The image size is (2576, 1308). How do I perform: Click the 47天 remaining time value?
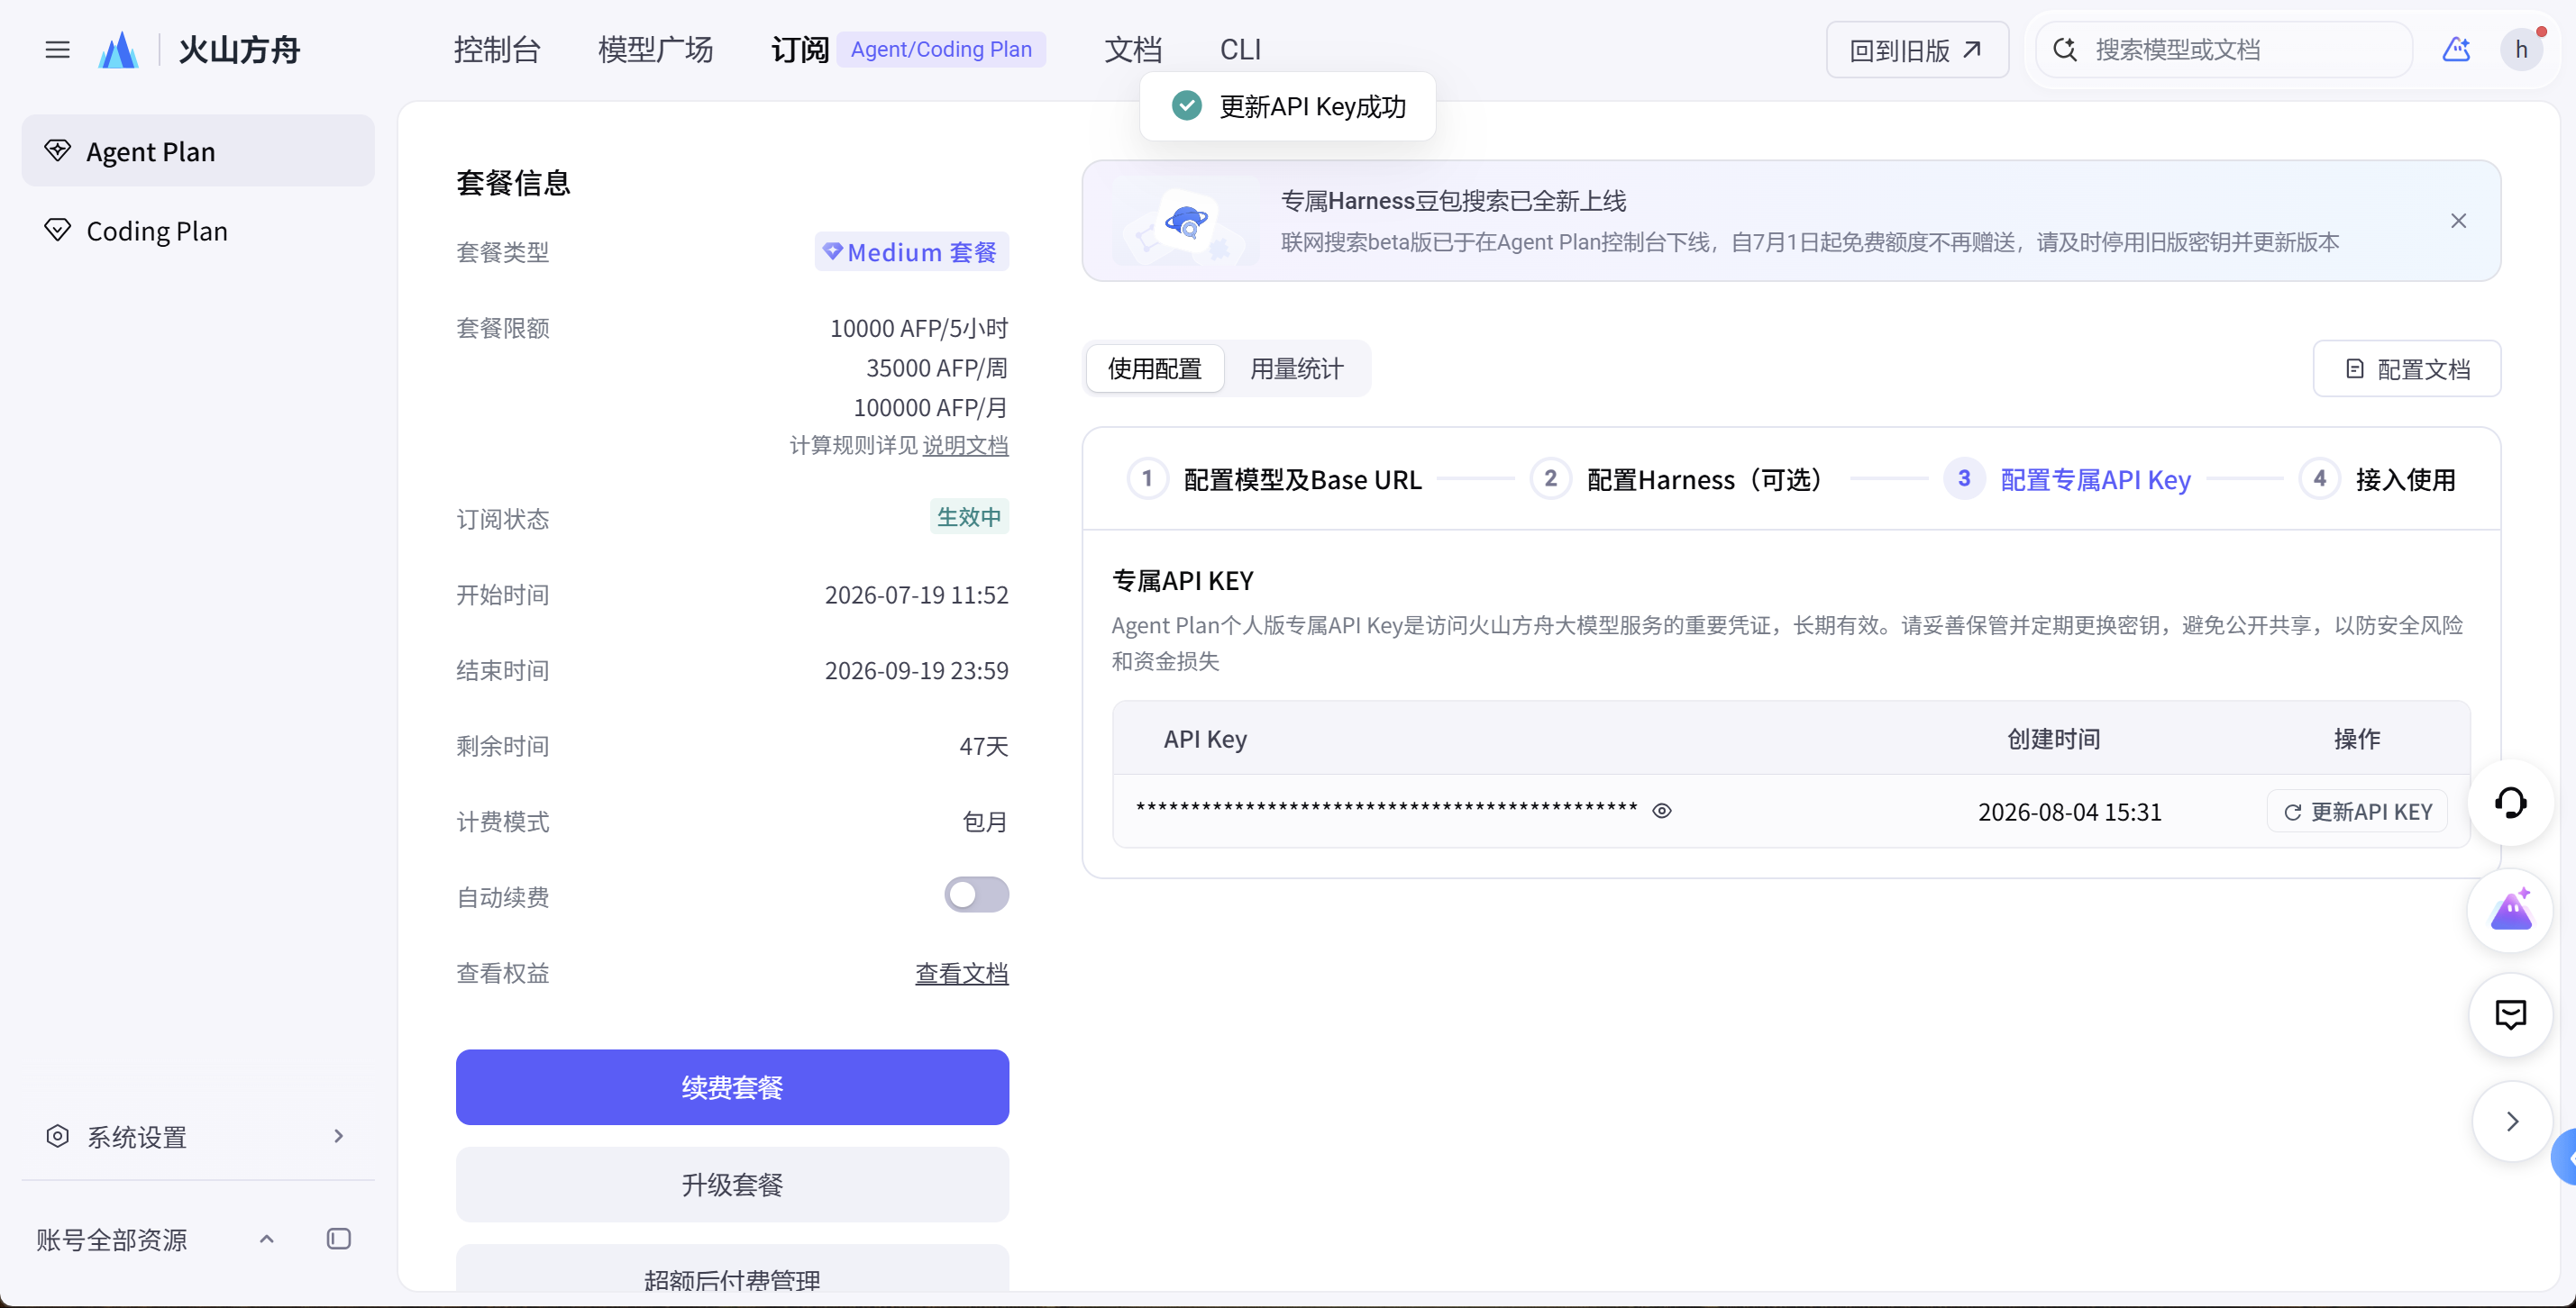point(984,745)
